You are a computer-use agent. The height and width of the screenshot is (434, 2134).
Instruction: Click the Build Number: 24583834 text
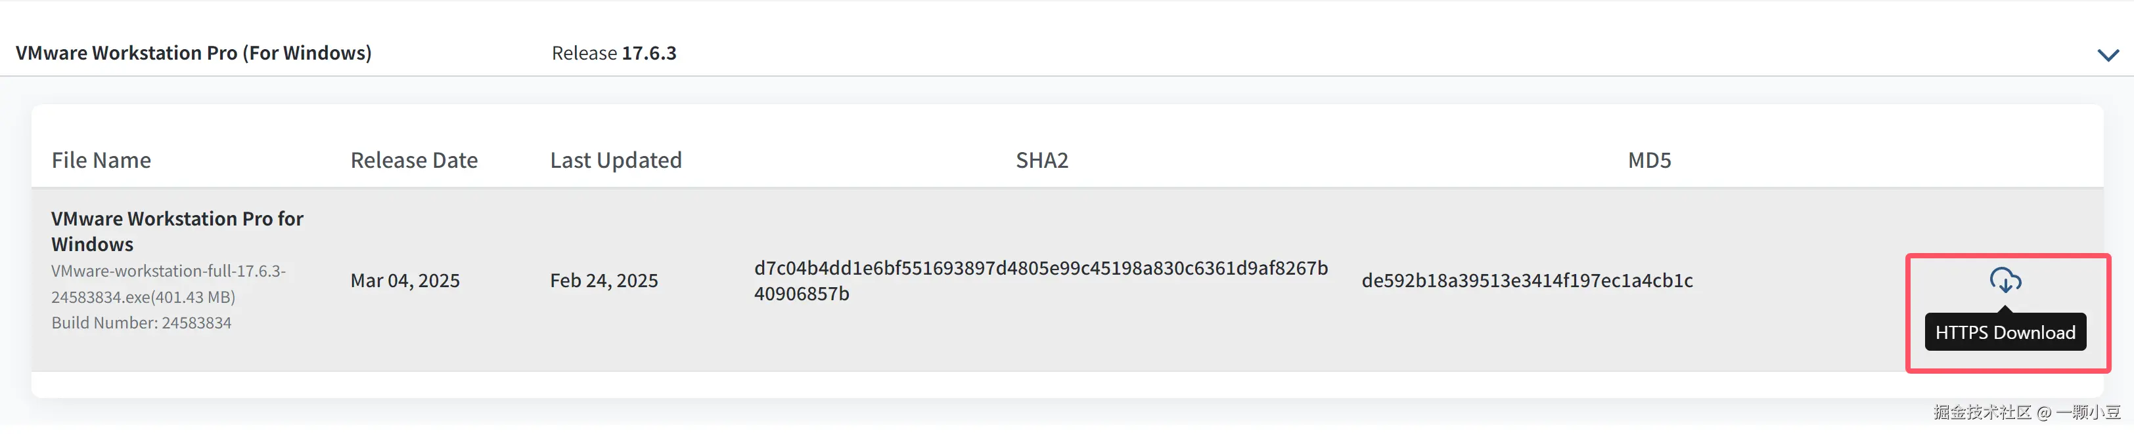click(x=142, y=323)
